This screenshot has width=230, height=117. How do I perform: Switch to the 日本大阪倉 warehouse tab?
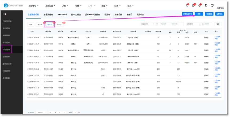point(76,14)
